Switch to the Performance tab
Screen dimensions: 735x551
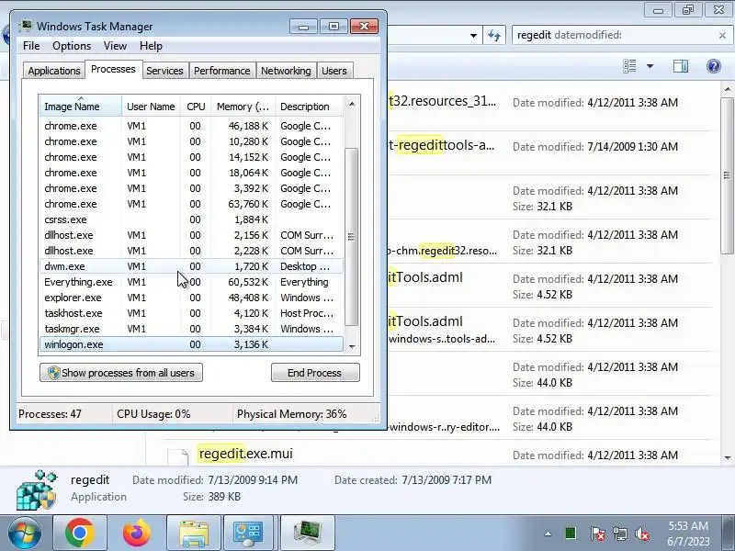coord(221,71)
